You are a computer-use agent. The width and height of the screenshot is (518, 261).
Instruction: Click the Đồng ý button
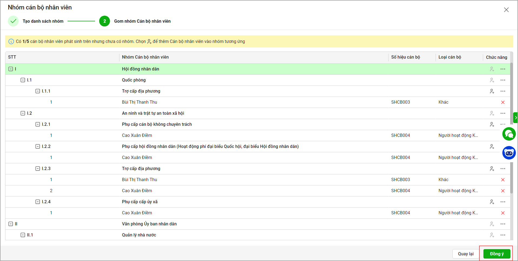[x=496, y=254]
